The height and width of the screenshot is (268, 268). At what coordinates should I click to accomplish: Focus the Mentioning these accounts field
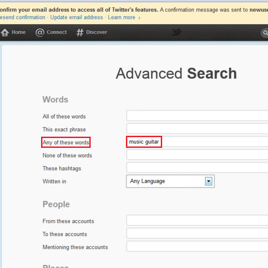[x=197, y=246]
